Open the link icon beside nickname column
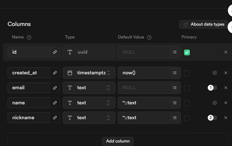Image resolution: width=232 pixels, height=146 pixels. click(x=55, y=118)
